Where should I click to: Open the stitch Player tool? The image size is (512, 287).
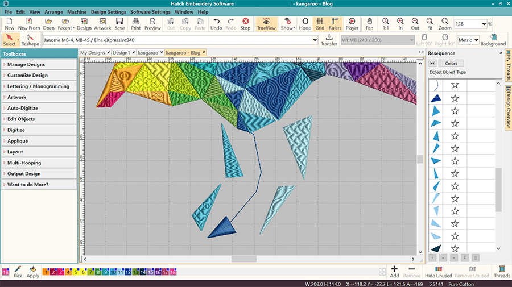352,23
